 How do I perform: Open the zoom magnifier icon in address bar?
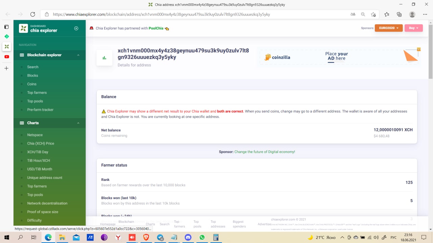[363, 14]
